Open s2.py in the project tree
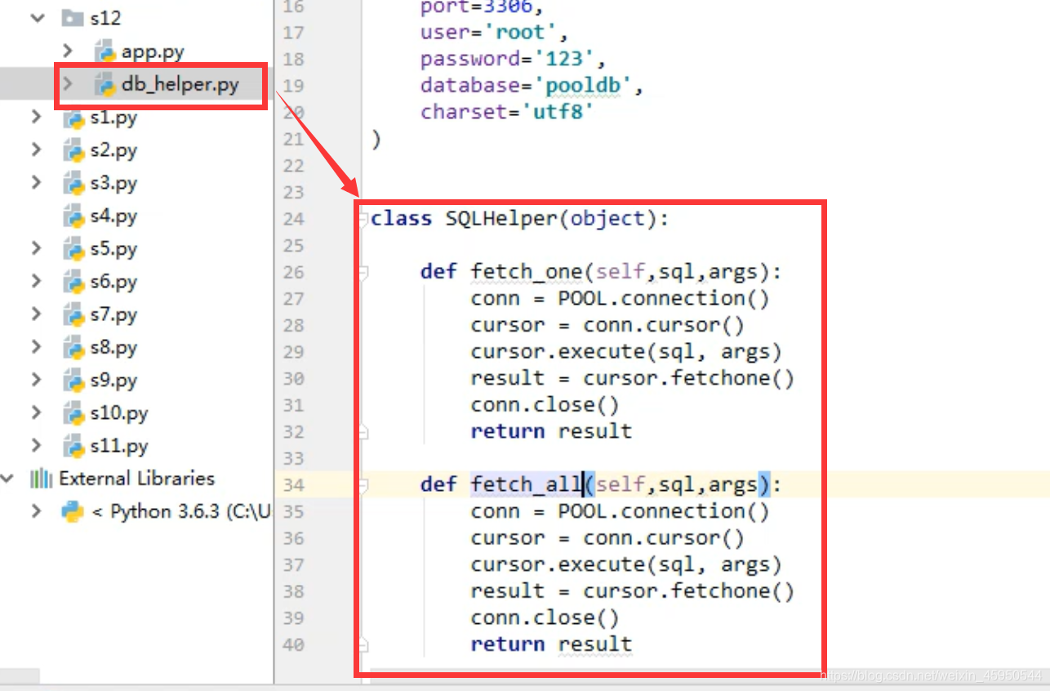The width and height of the screenshot is (1050, 691). pos(113,150)
